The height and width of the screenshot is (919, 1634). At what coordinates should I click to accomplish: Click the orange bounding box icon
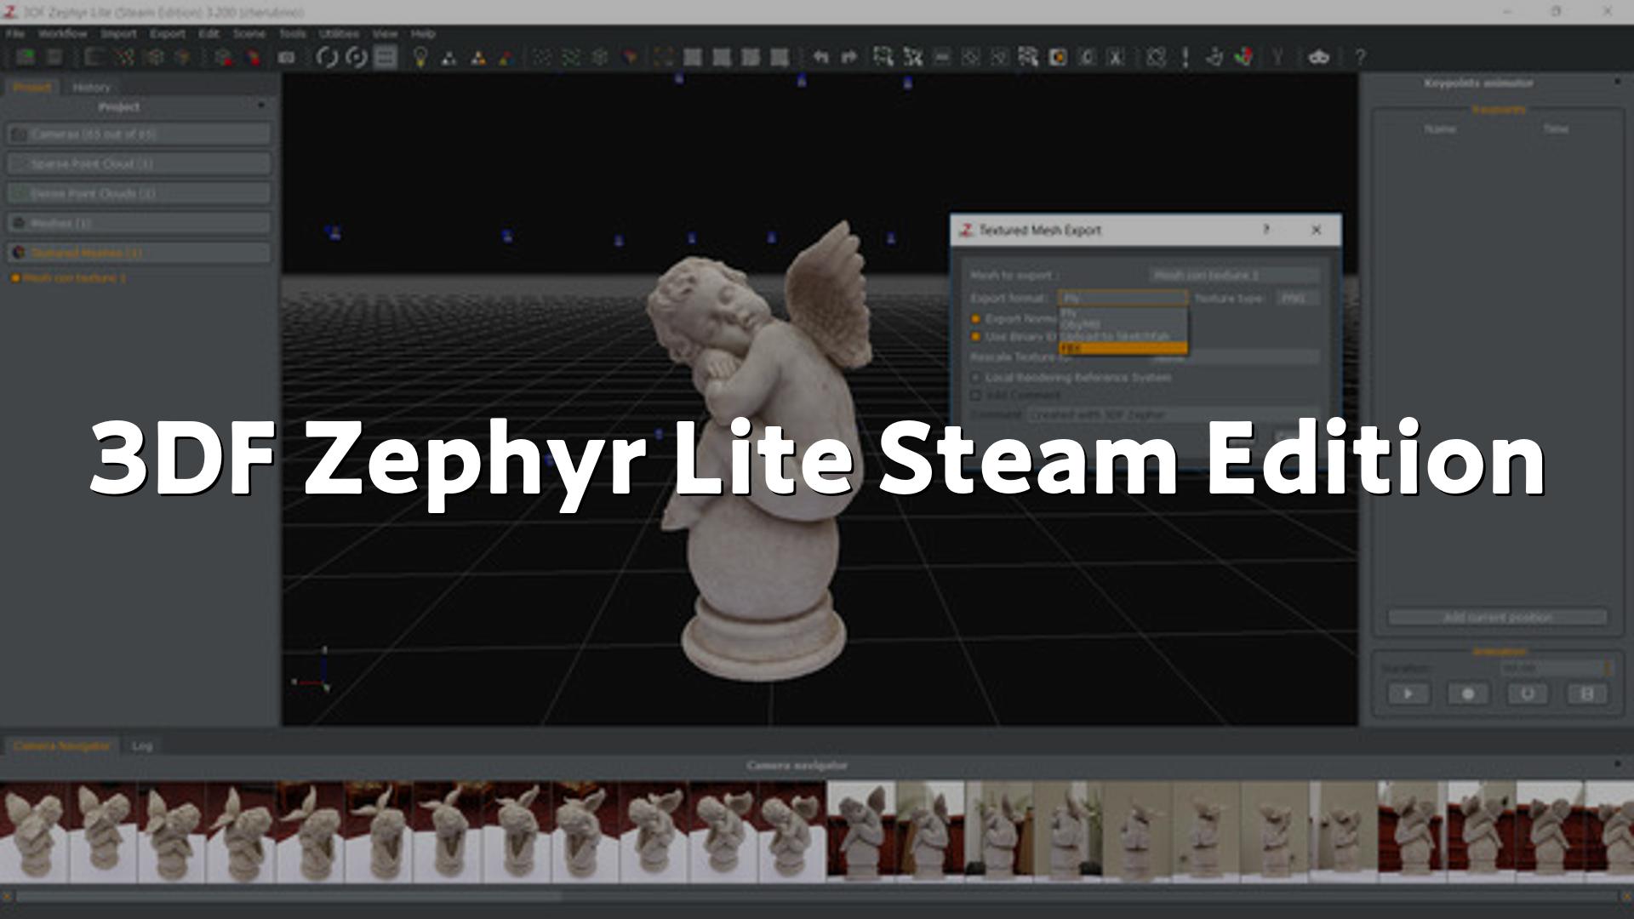coord(664,57)
